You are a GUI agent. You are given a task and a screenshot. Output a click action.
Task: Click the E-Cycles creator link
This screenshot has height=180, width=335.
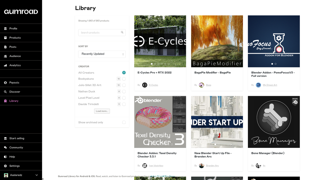(x=154, y=85)
